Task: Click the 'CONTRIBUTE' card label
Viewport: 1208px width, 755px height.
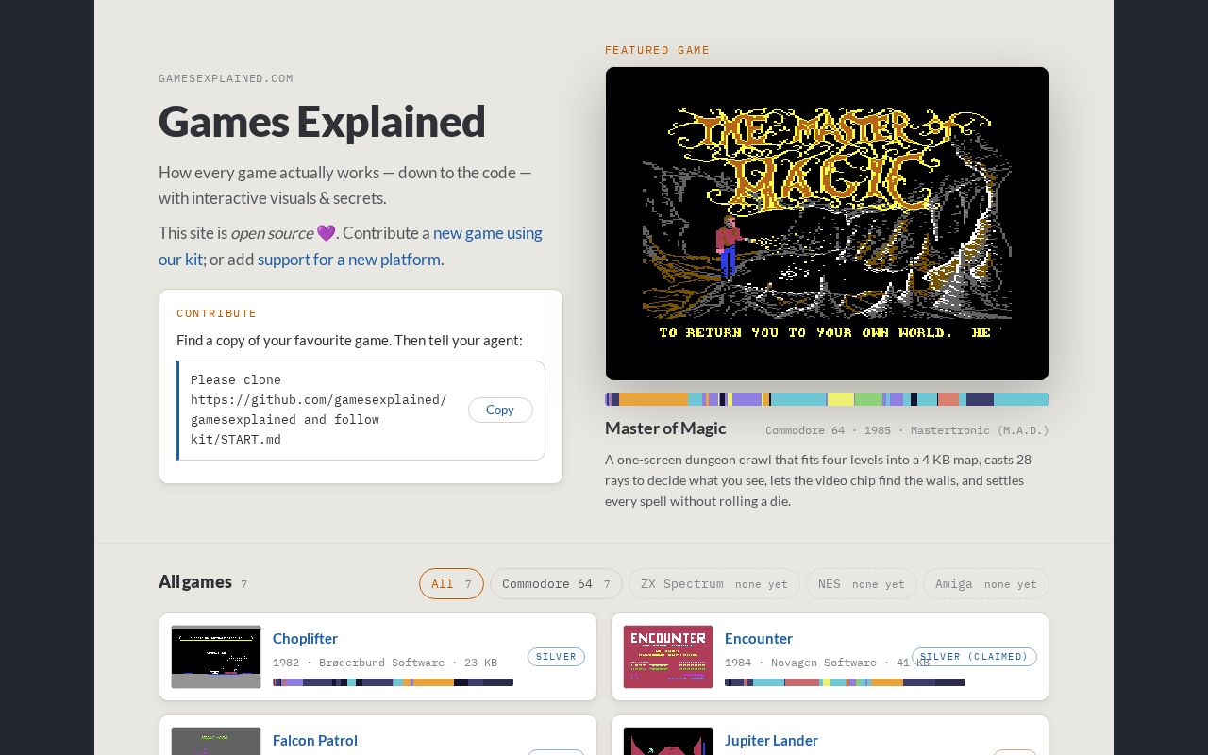Action: tap(216, 313)
